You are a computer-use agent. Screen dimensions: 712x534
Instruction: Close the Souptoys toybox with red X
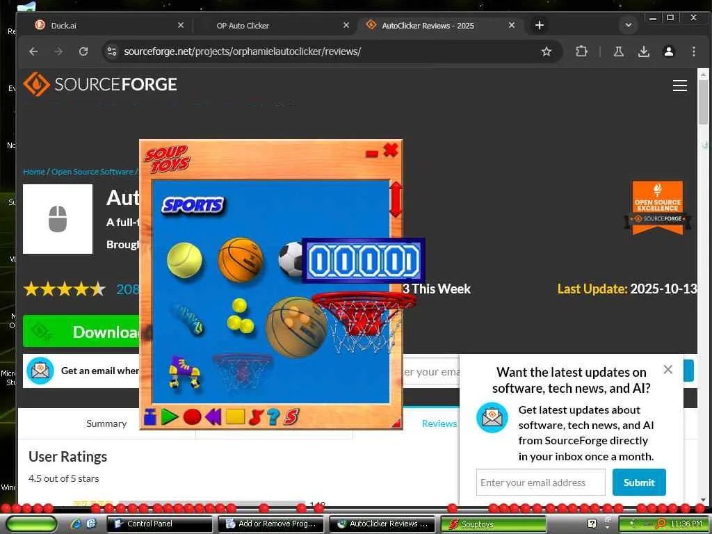(391, 150)
